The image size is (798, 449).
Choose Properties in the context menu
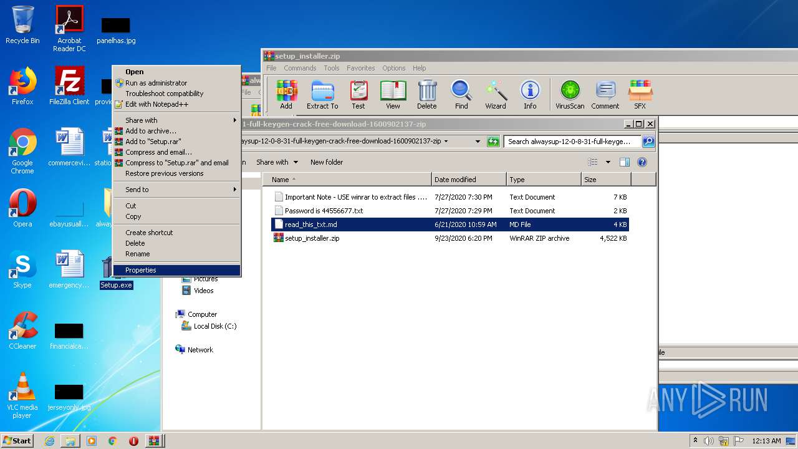(x=141, y=270)
